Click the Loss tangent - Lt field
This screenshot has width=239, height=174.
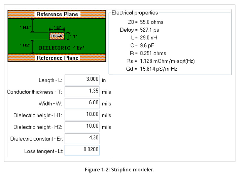(82, 150)
